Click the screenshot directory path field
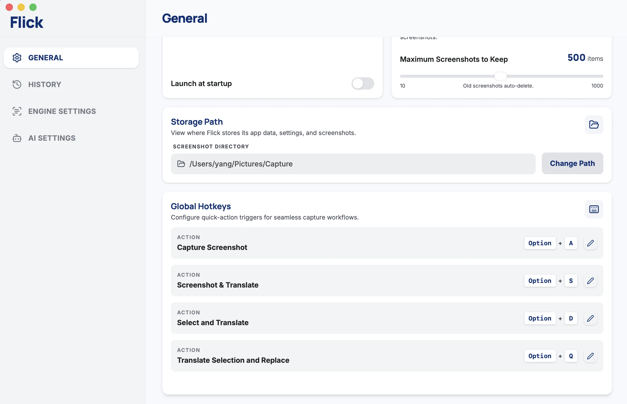Image resolution: width=627 pixels, height=404 pixels. pyautogui.click(x=353, y=164)
